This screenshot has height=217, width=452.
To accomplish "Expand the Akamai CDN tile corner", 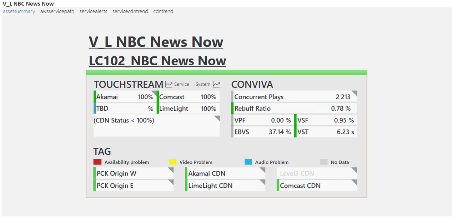I will pos(263,170).
